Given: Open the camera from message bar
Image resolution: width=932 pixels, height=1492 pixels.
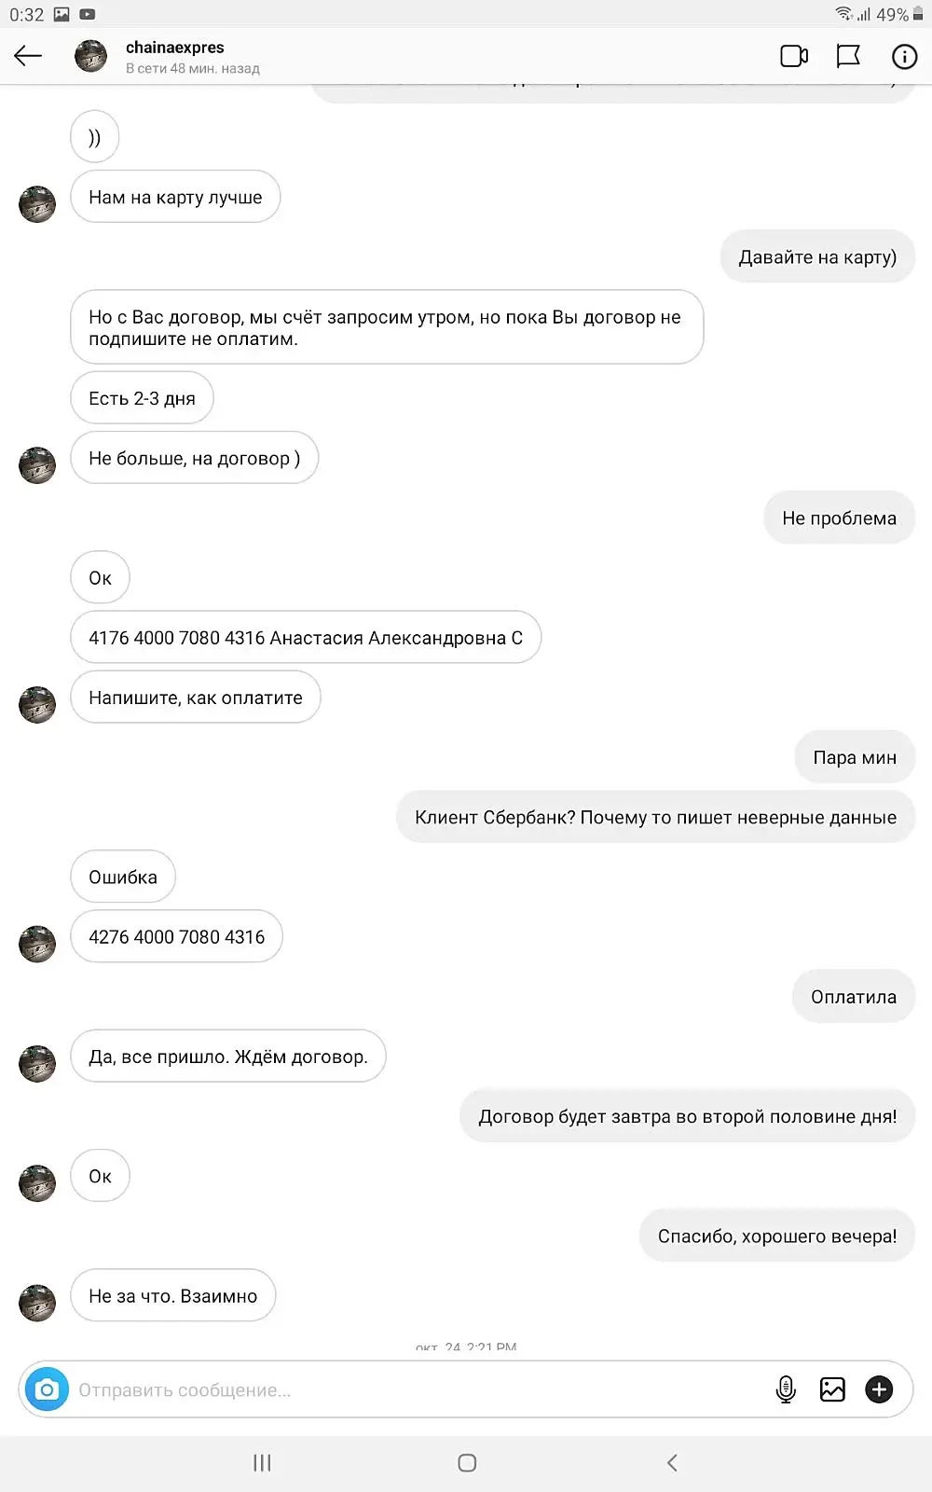Looking at the screenshot, I should 47,1389.
